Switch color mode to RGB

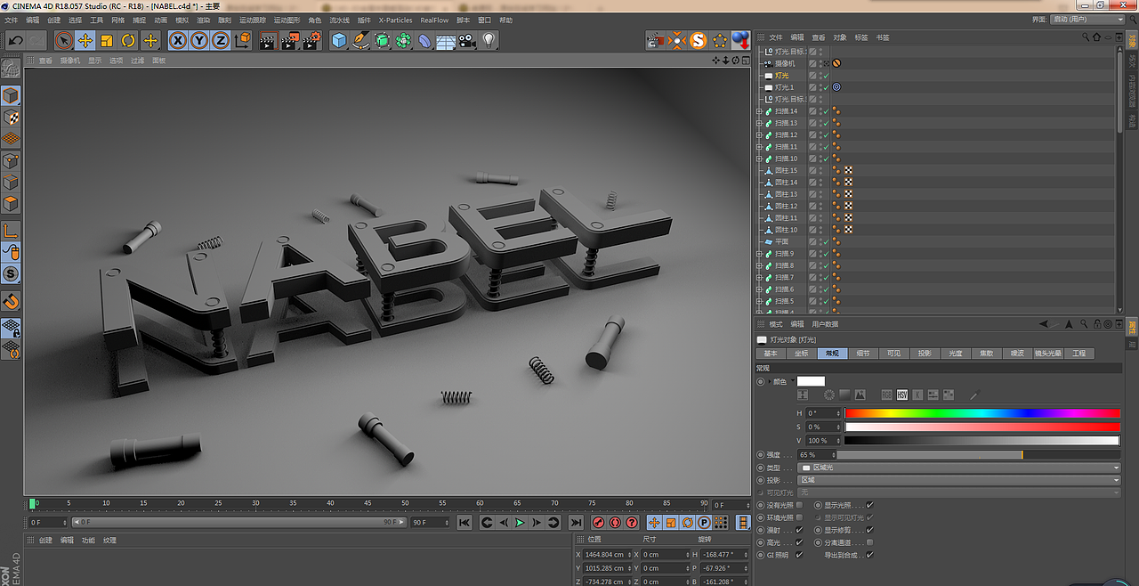pyautogui.click(x=886, y=395)
